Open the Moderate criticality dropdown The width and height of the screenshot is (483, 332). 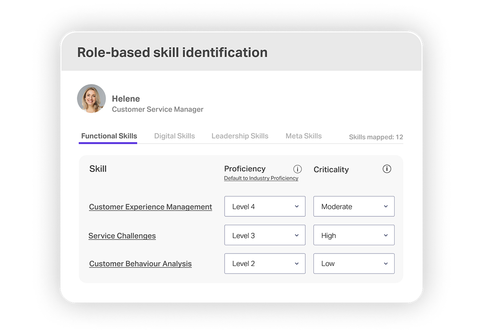pyautogui.click(x=354, y=206)
